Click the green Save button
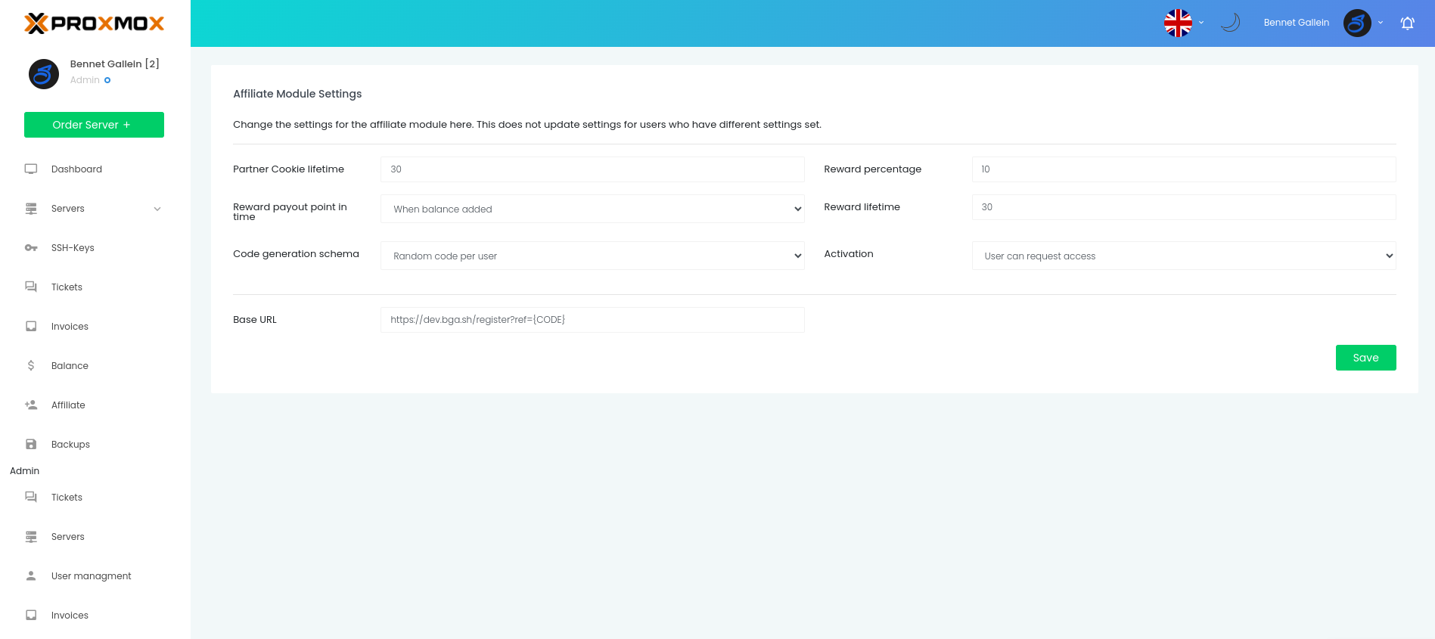This screenshot has height=639, width=1435. tap(1365, 358)
